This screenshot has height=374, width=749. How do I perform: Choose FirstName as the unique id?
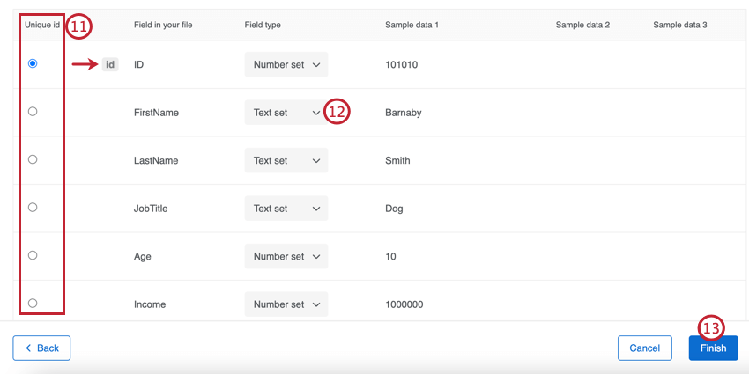33,112
